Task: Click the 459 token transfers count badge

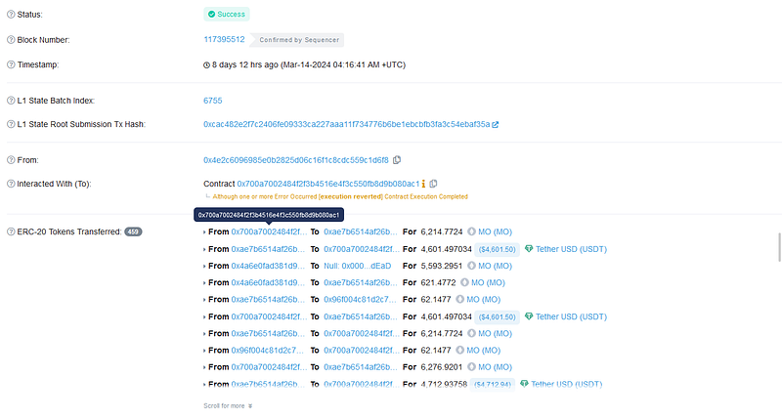Action: [133, 231]
